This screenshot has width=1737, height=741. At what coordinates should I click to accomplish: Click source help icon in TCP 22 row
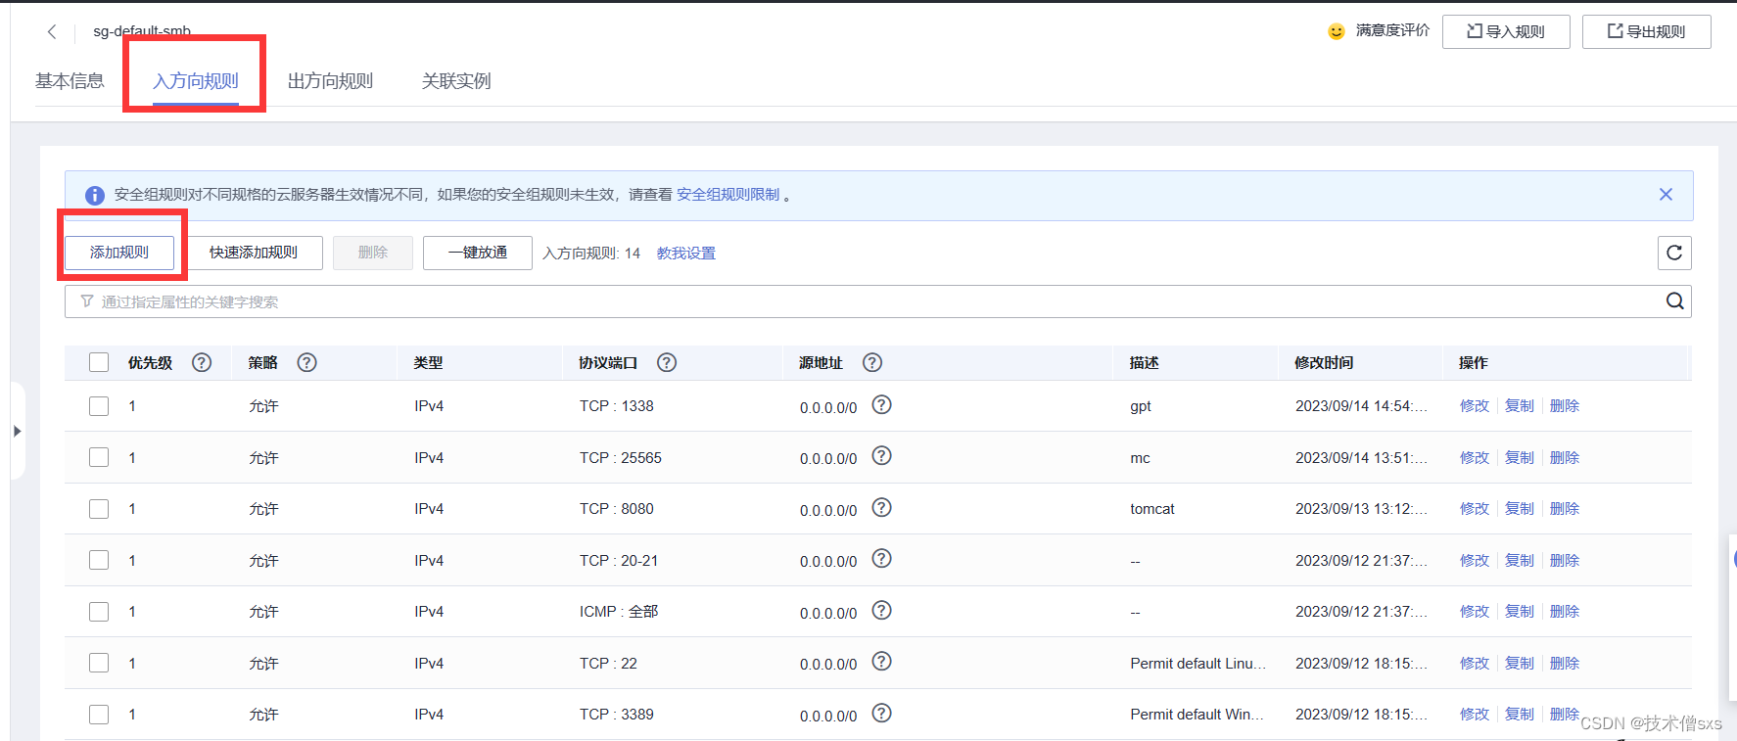(x=881, y=662)
